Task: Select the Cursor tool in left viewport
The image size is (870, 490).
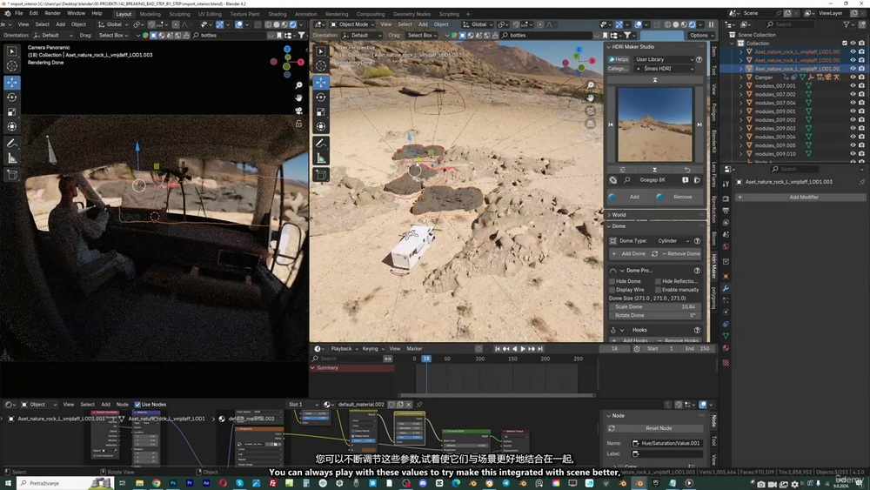Action: pos(11,65)
